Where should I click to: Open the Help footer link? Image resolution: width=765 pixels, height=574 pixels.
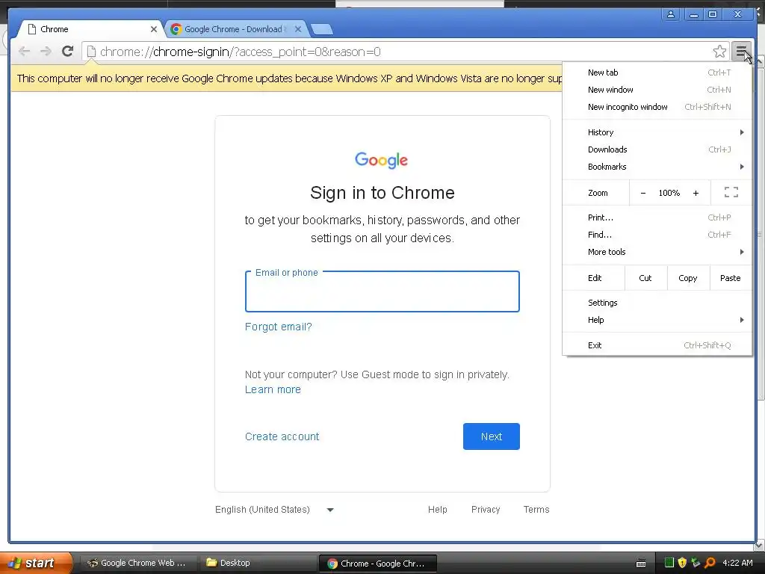[437, 510]
